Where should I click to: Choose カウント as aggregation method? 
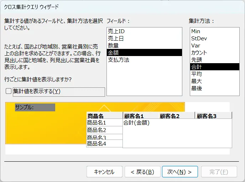214,52
